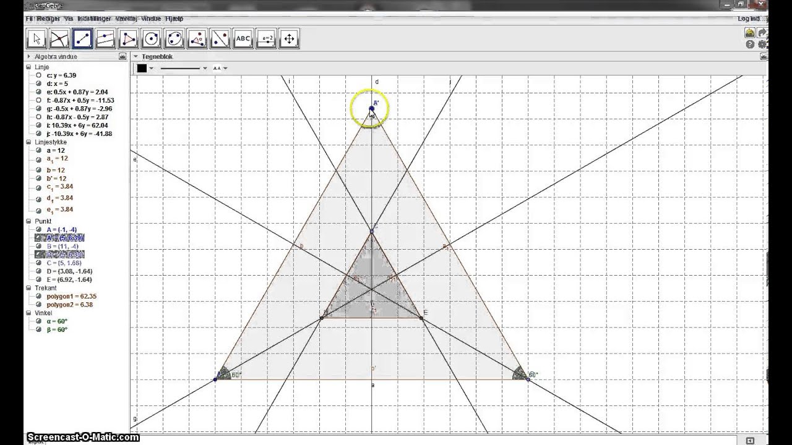Collapse the Trekant tree group
Viewport: 792px width, 445px height.
point(29,288)
